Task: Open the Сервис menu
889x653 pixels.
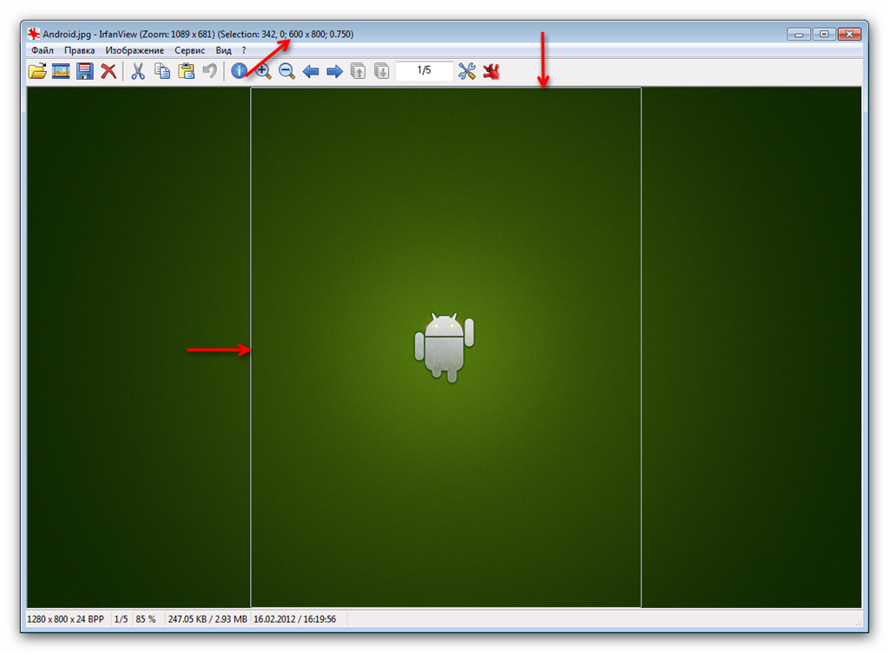Action: point(189,50)
